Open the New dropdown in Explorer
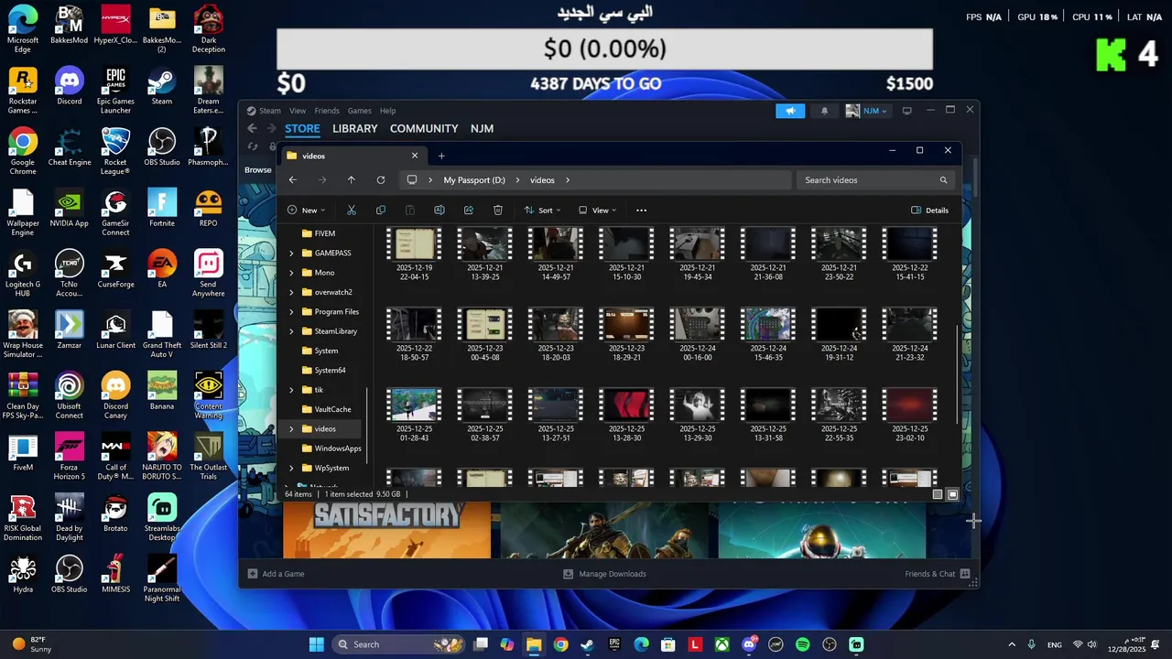 click(306, 211)
